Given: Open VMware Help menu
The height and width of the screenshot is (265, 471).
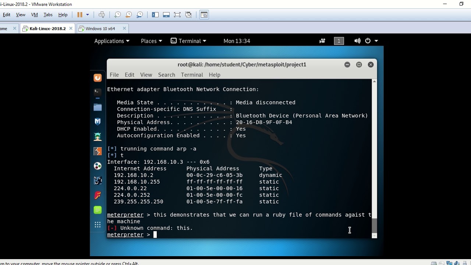Looking at the screenshot, I should 63,15.
